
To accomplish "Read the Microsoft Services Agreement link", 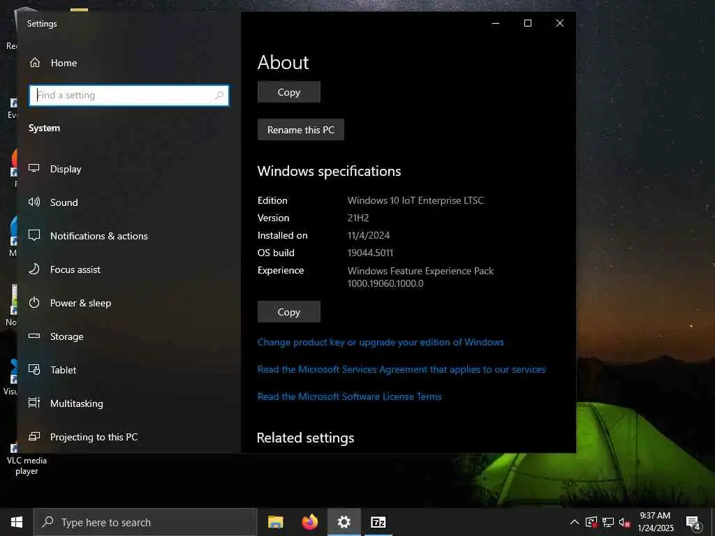I will click(x=401, y=370).
